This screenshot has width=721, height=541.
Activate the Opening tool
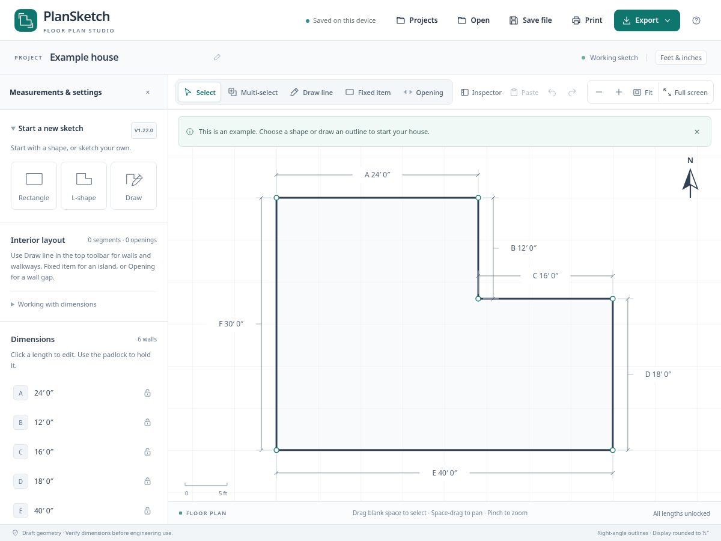[x=424, y=92]
